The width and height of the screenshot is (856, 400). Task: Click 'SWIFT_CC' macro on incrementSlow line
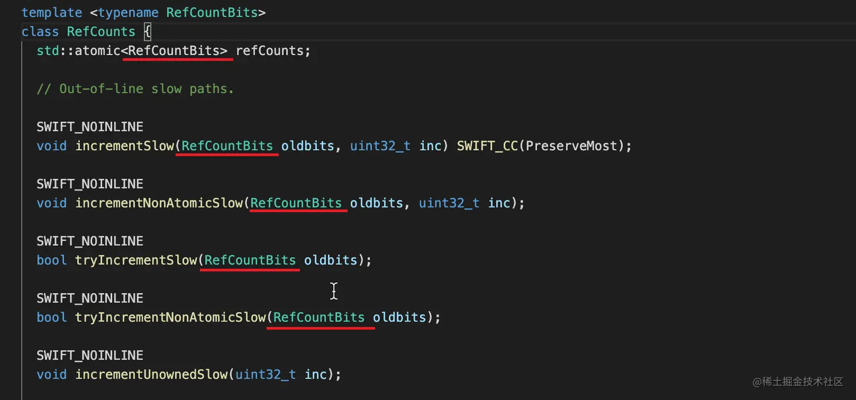pyautogui.click(x=487, y=146)
